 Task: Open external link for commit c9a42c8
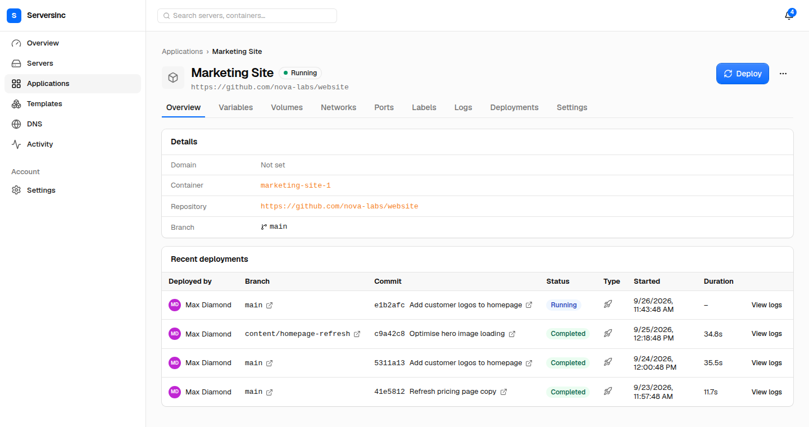click(x=512, y=334)
